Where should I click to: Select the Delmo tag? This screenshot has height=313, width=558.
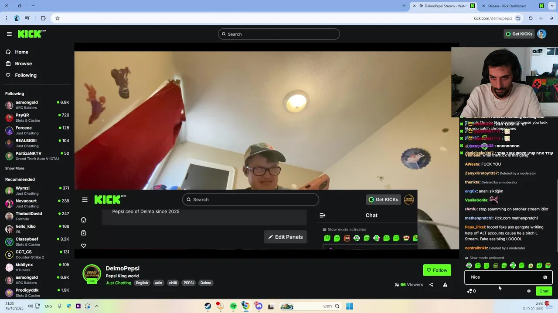click(206, 283)
